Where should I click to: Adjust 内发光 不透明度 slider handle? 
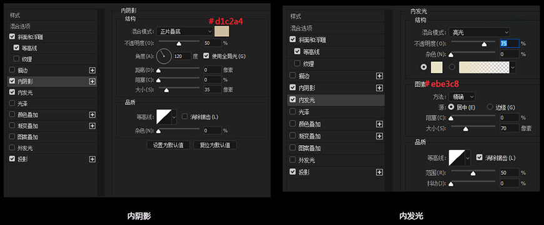484,44
